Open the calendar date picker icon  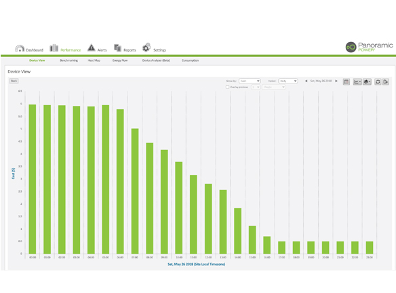pos(346,81)
